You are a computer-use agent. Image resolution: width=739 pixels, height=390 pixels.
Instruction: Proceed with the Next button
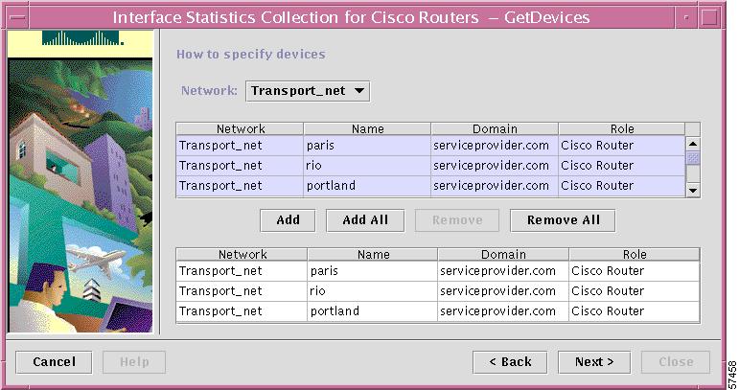tap(594, 362)
